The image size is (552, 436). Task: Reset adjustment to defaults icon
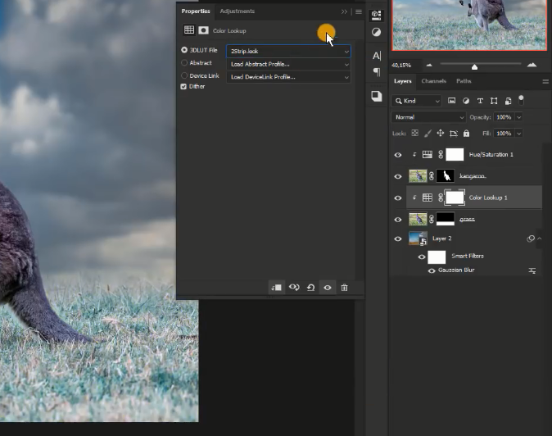pos(310,288)
